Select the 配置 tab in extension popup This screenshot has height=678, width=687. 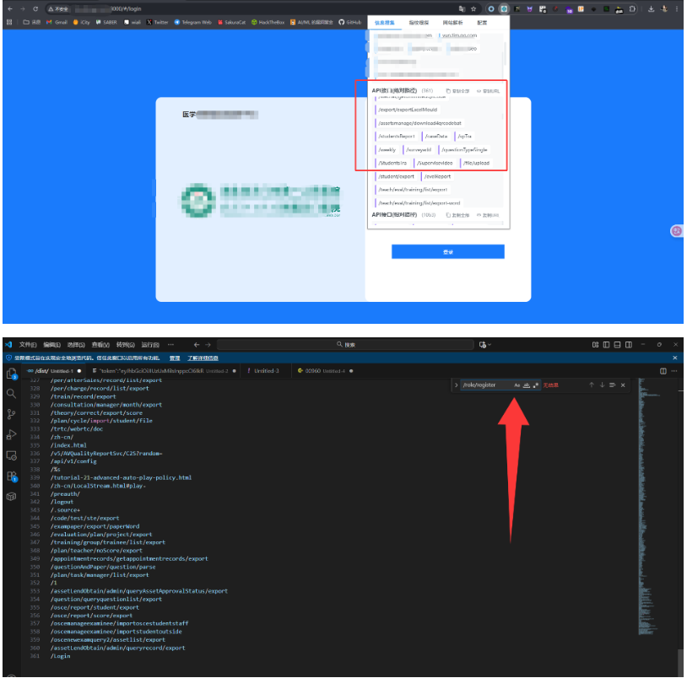coord(482,23)
